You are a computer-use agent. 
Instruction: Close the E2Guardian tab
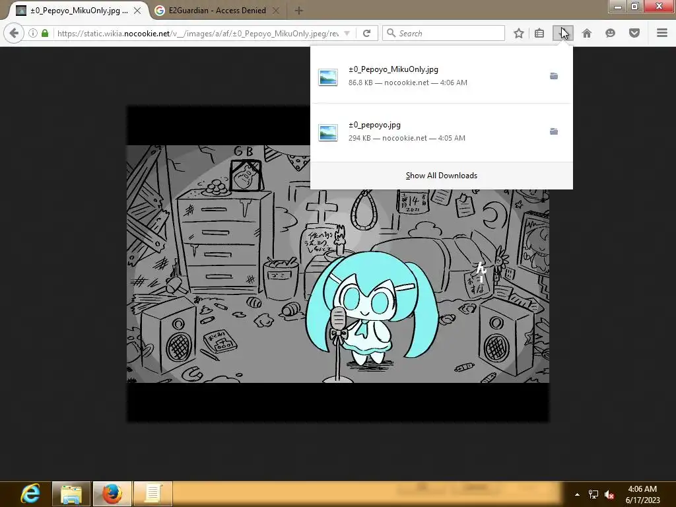coord(277,11)
